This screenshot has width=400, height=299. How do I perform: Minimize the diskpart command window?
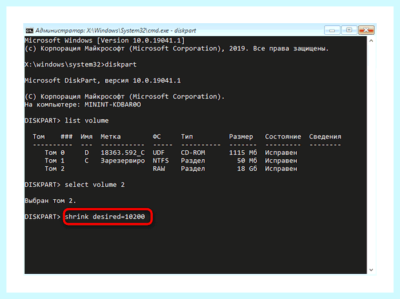(332, 30)
